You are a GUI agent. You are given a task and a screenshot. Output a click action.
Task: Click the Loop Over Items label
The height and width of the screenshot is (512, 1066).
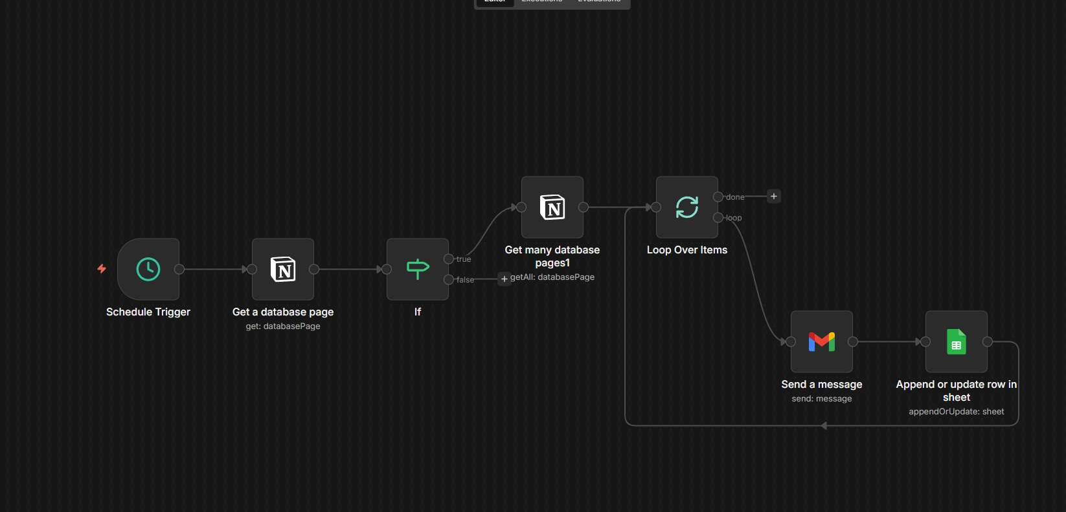click(687, 250)
